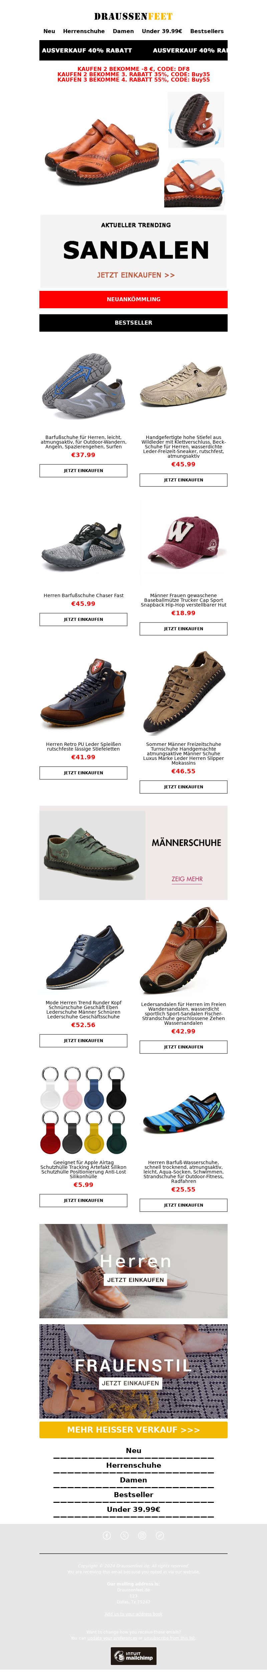Follow the Jetzt Einkaufen >> sandals link
The width and height of the screenshot is (267, 1676).
tap(136, 275)
